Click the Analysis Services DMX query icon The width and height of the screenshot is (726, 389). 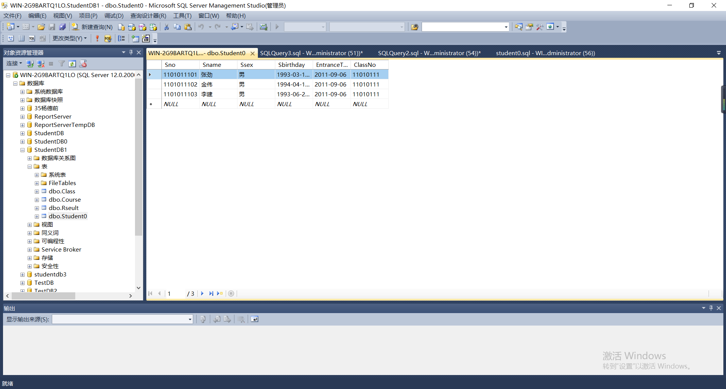tap(142, 27)
